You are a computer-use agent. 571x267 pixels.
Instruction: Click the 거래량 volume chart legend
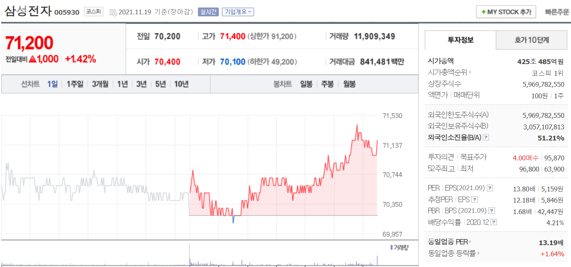[x=399, y=248]
